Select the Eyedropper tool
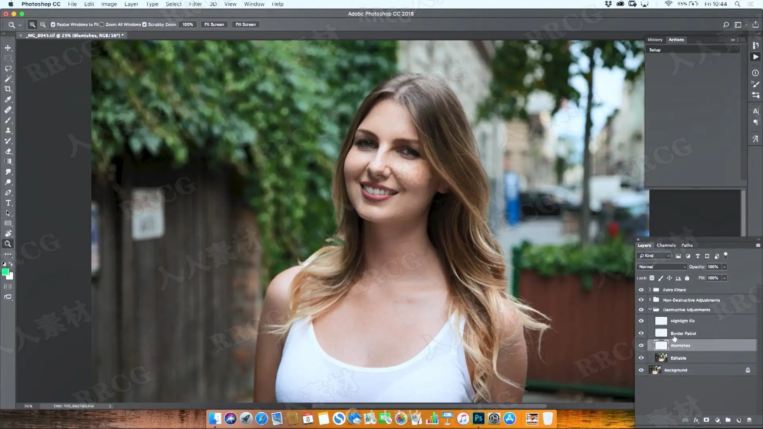 tap(8, 99)
